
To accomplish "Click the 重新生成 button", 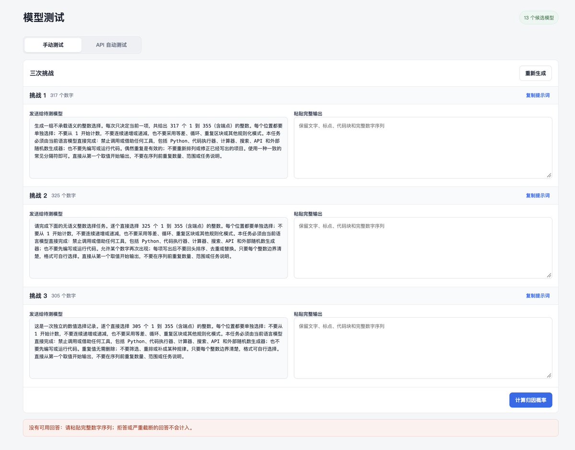I will 535,73.
